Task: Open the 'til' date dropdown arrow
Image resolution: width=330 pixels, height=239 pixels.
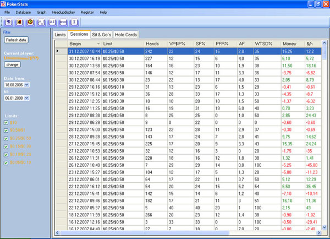Action: point(26,98)
